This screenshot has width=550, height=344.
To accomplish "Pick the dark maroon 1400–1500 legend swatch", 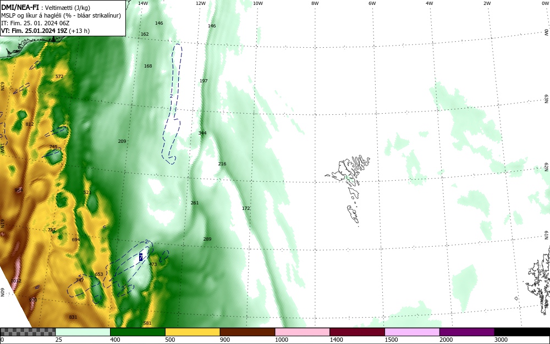I will 357,332.
